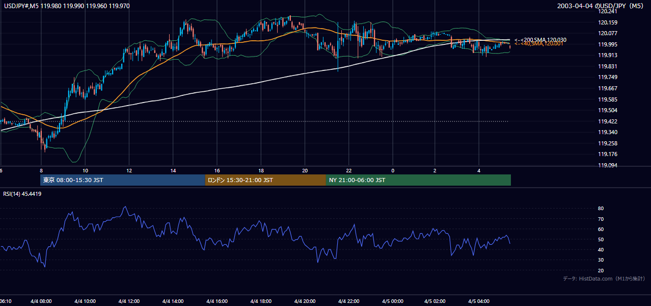Viewport: 651px width, 306px height.
Task: Click the 4/5 00:00 time axis label
Action: (393, 301)
